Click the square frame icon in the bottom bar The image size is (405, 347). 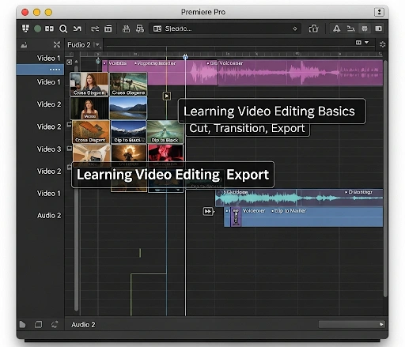(x=38, y=325)
